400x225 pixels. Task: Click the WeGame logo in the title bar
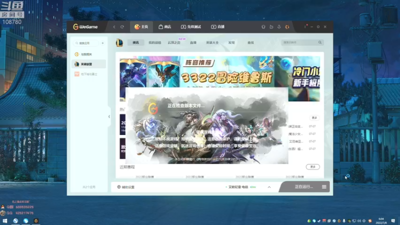[85, 27]
